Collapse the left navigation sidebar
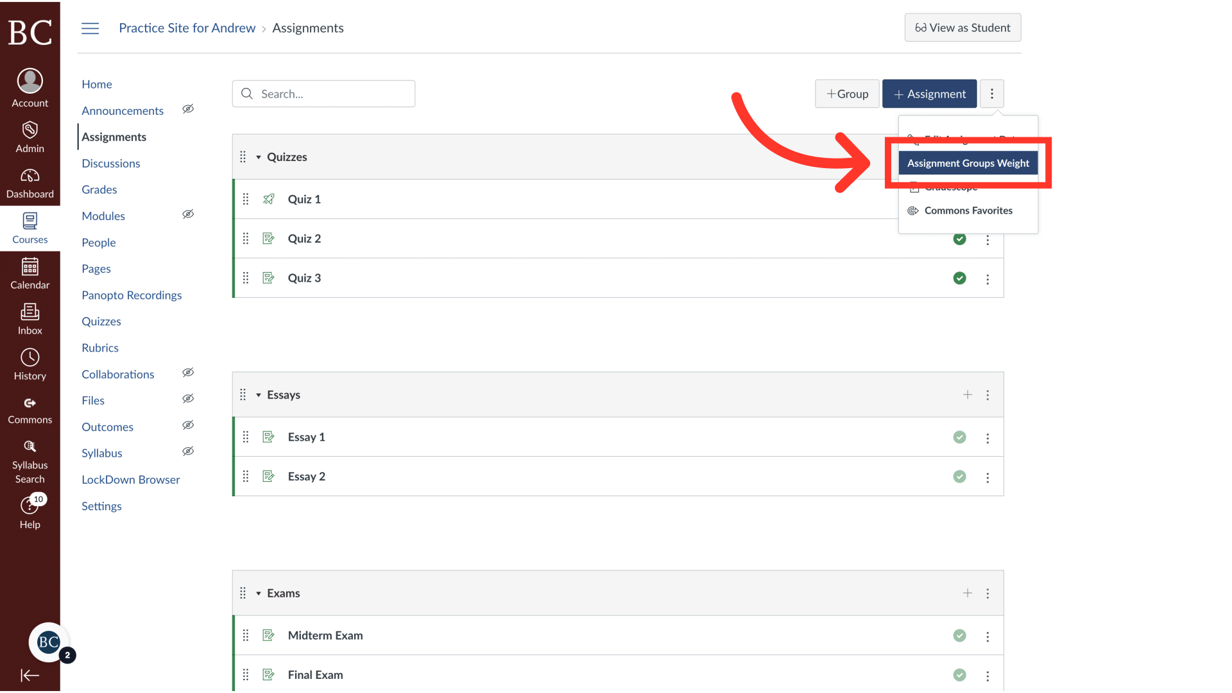Screen dimensions: 1232x693 (x=30, y=675)
